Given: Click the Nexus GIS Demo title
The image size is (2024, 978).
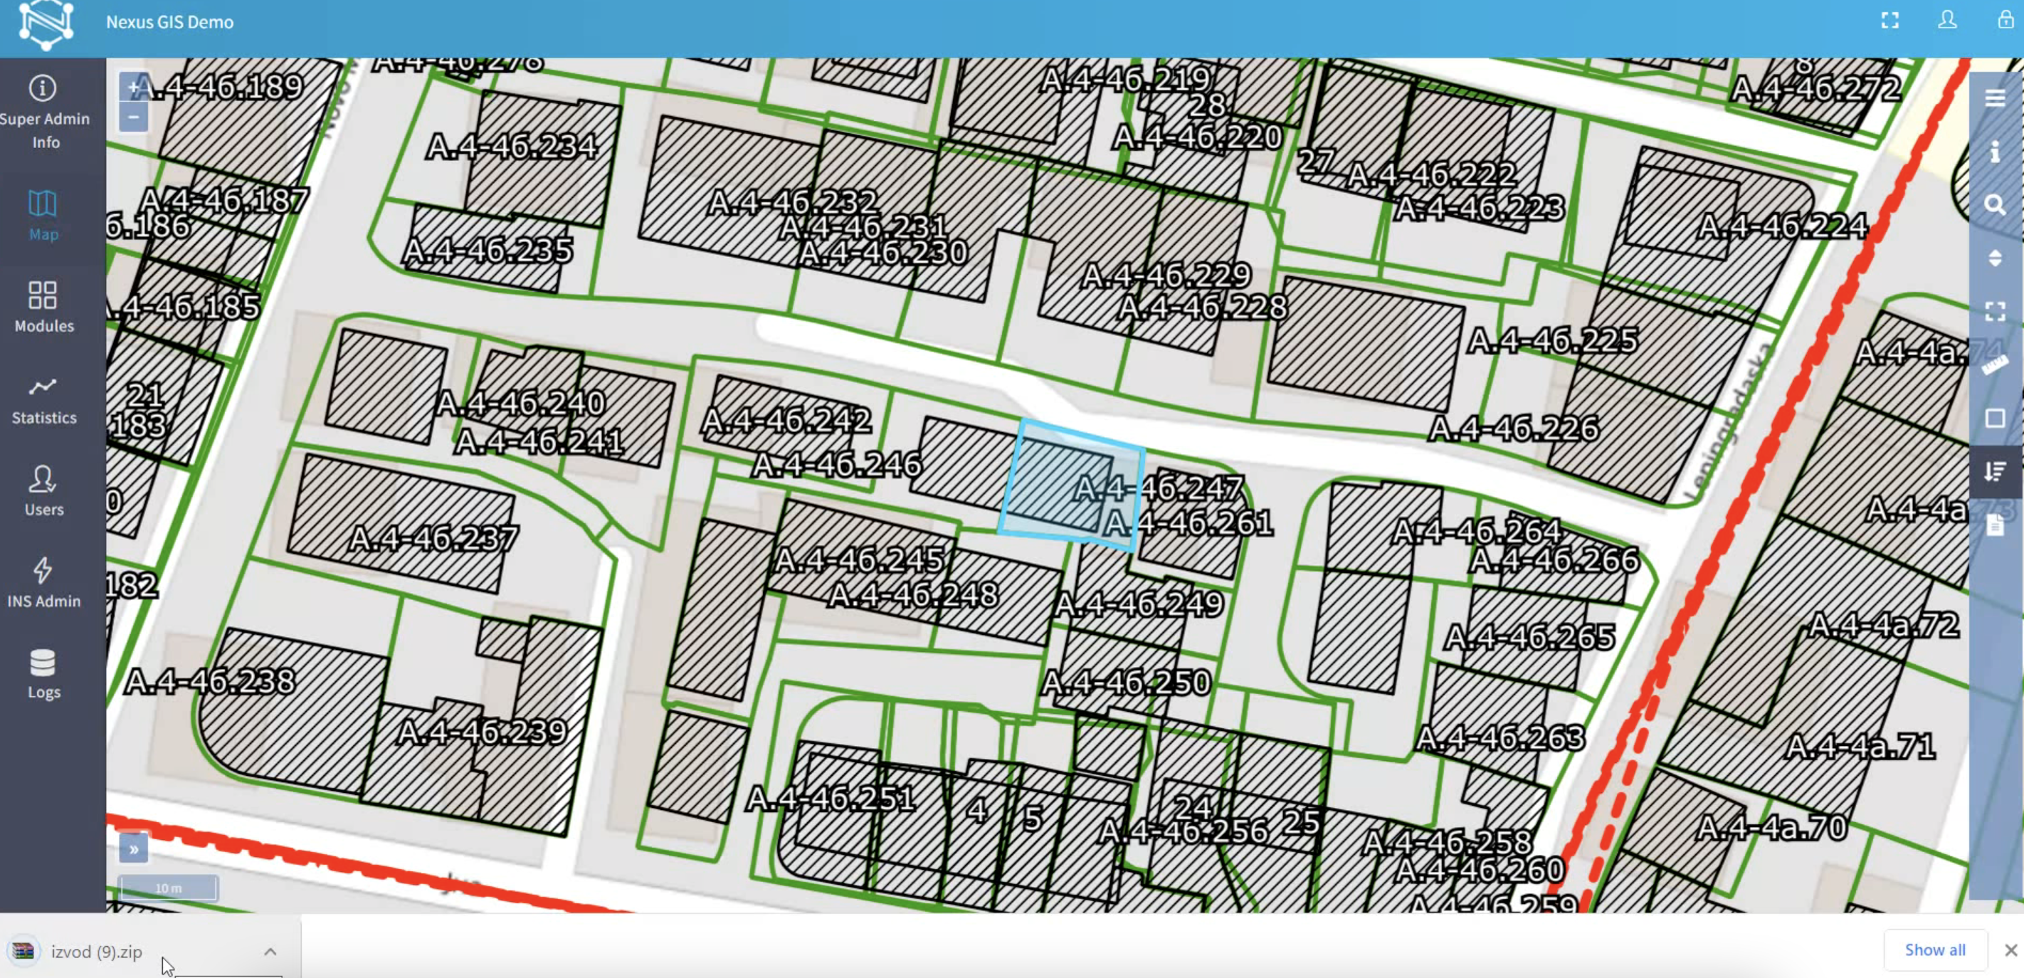Looking at the screenshot, I should point(169,22).
